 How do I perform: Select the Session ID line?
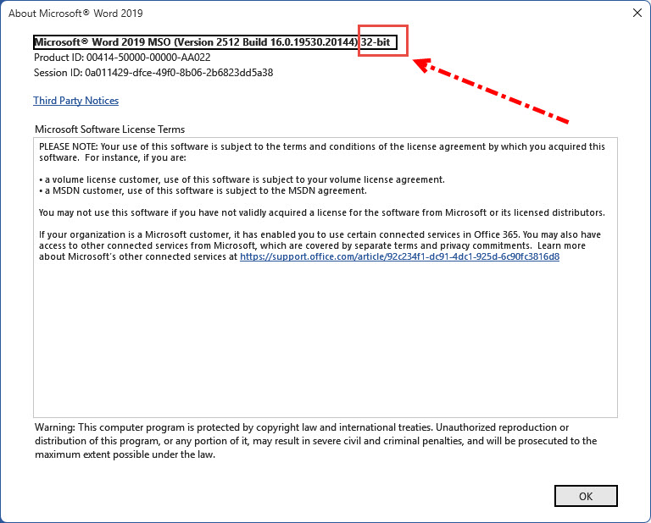pyautogui.click(x=153, y=73)
